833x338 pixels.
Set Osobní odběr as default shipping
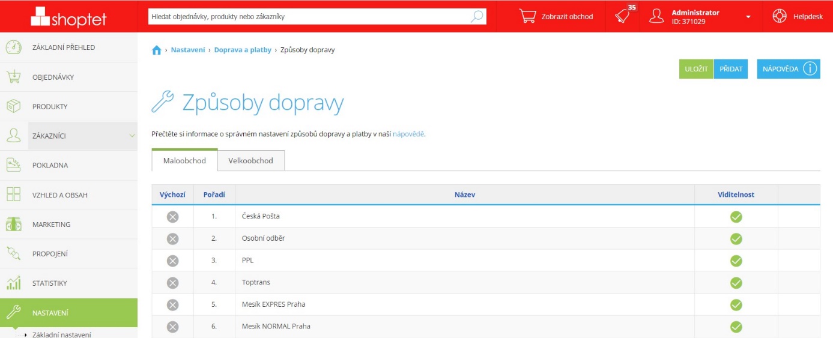coord(172,239)
